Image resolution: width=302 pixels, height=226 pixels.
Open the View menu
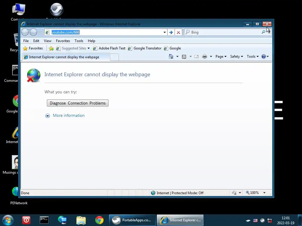pyautogui.click(x=47, y=41)
